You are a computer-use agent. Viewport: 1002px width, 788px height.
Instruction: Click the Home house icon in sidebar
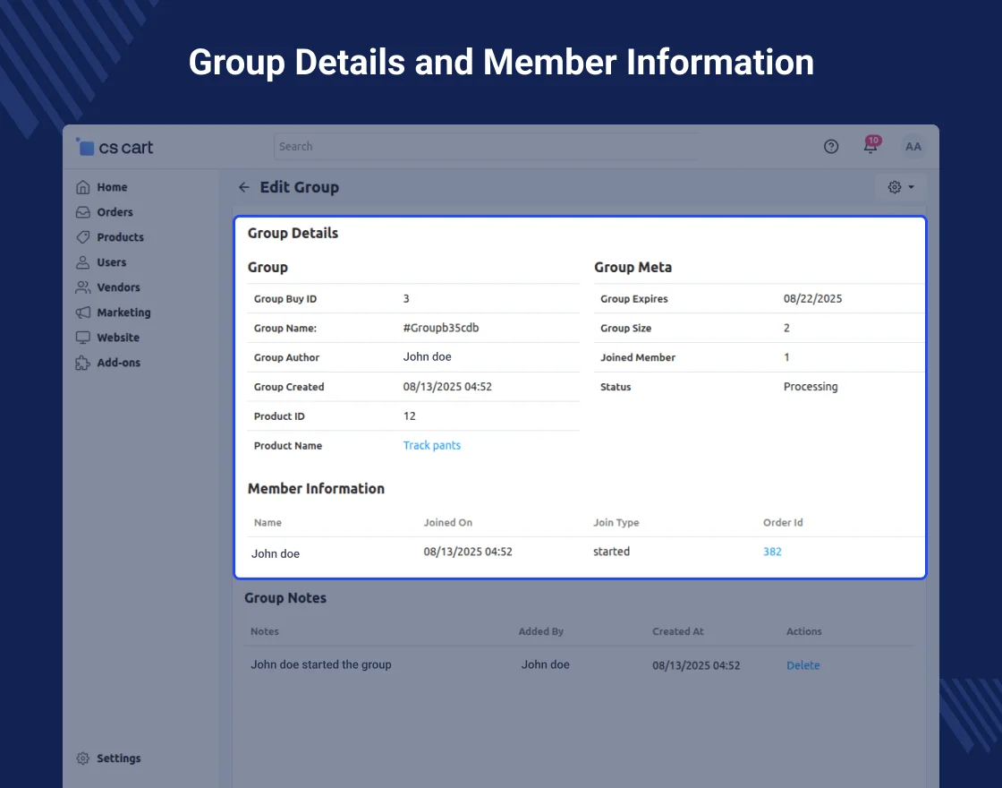pos(83,187)
